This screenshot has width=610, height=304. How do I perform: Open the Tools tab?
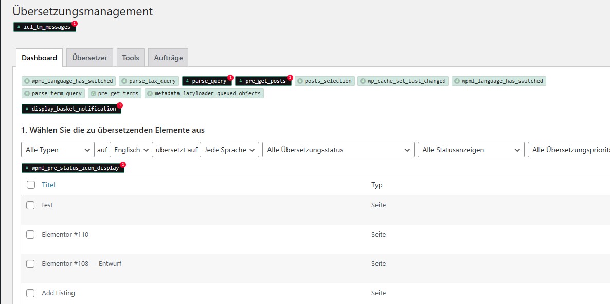[x=130, y=58]
